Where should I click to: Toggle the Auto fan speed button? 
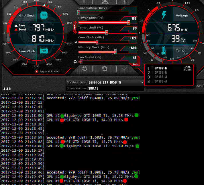coord(135,64)
